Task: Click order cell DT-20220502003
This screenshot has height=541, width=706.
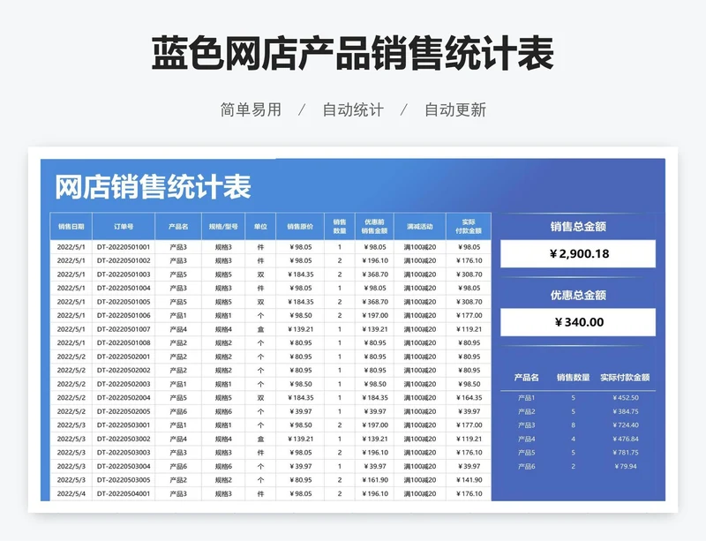Action: click(x=124, y=384)
